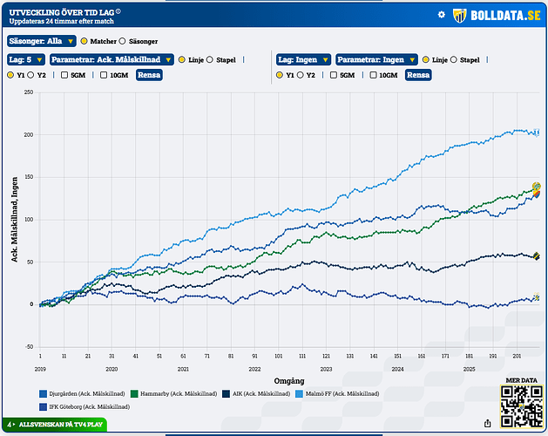
Task: Enable the right 10GM checkbox
Action: click(x=375, y=76)
